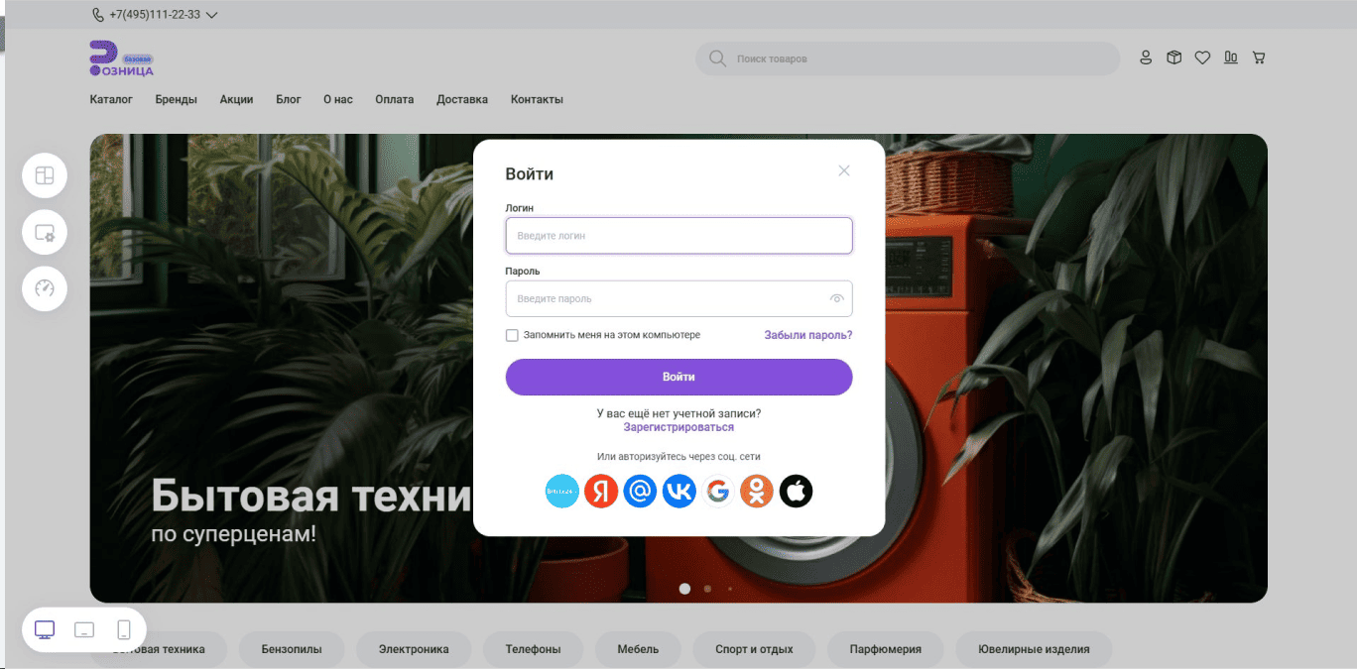
Task: Sign in with Apple icon
Action: click(796, 491)
